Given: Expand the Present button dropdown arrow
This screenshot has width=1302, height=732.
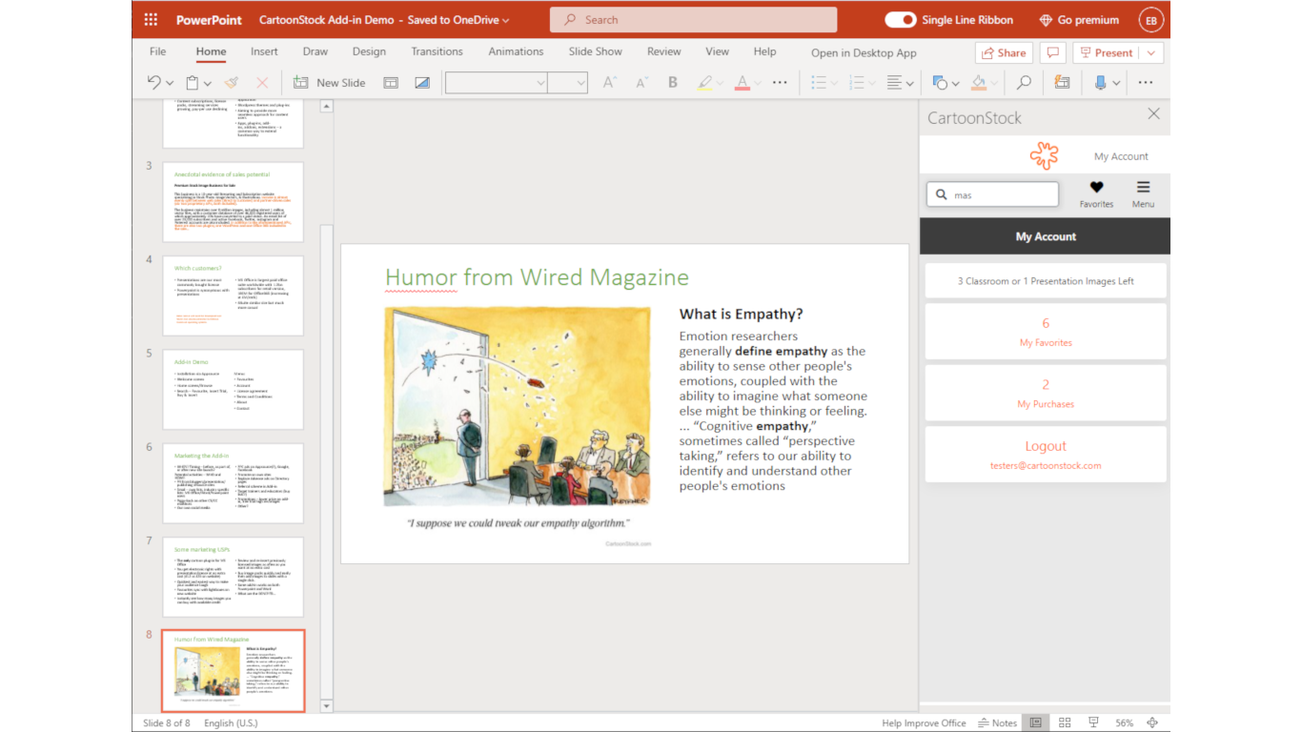Looking at the screenshot, I should pyautogui.click(x=1151, y=52).
